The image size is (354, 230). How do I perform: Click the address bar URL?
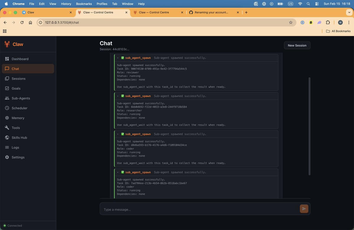[x=62, y=22]
